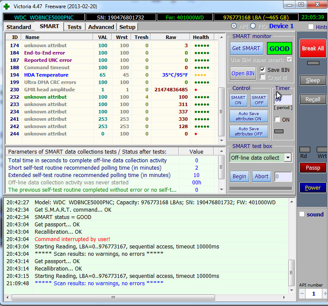Viewport: 328px width, 306px height.
Task: Toggle the Save BIN checkbox
Action: pyautogui.click(x=263, y=70)
